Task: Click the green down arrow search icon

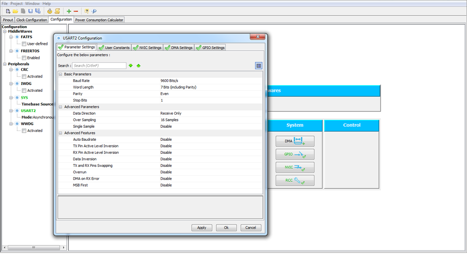Action: [131, 66]
